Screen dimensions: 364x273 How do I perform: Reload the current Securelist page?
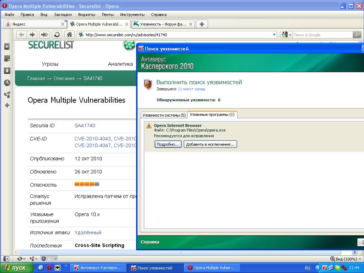(57, 35)
